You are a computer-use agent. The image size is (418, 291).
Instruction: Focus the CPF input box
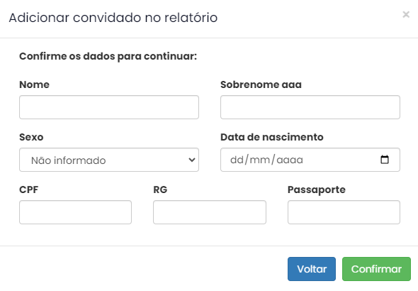click(75, 212)
